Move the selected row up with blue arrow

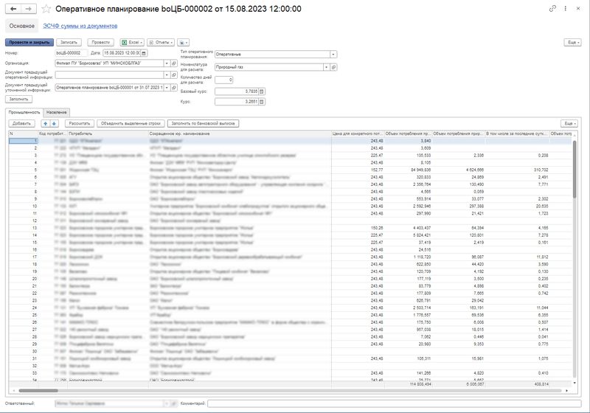[x=45, y=123]
